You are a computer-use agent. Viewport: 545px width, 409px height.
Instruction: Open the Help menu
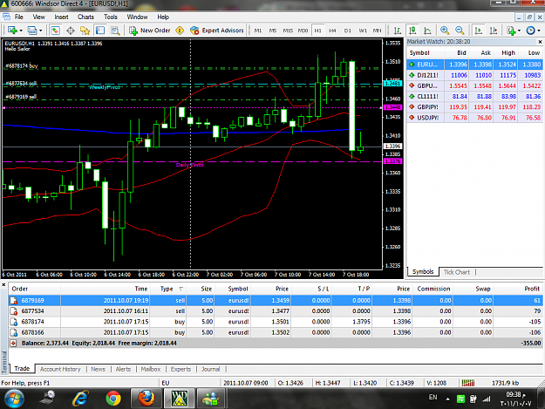click(x=163, y=17)
